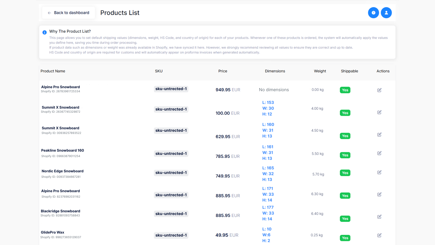The image size is (435, 245).
Task: Edit the Nordic Edge Snowboard product
Action: click(x=380, y=172)
